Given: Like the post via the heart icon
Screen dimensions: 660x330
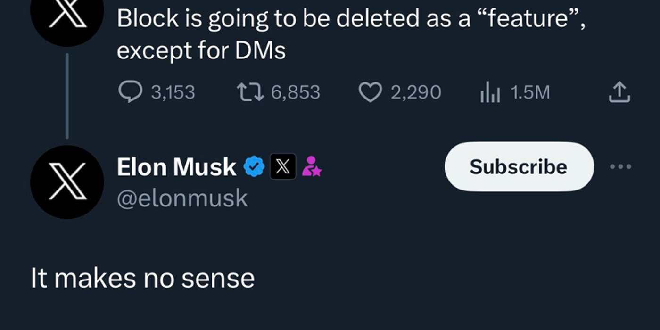Looking at the screenshot, I should [371, 91].
